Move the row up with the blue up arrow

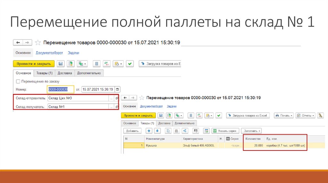click(149, 131)
